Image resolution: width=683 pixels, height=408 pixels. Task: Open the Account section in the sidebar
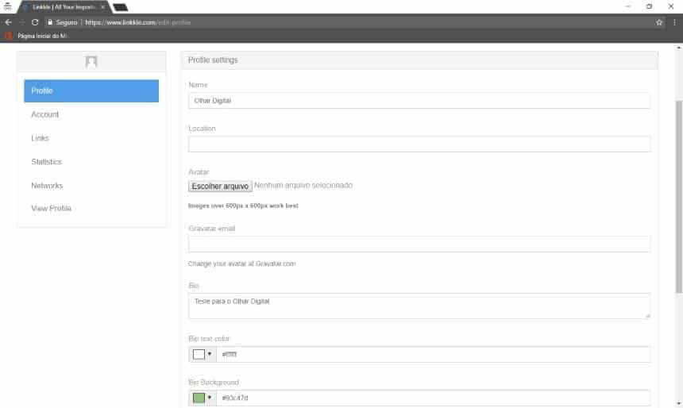click(x=44, y=114)
